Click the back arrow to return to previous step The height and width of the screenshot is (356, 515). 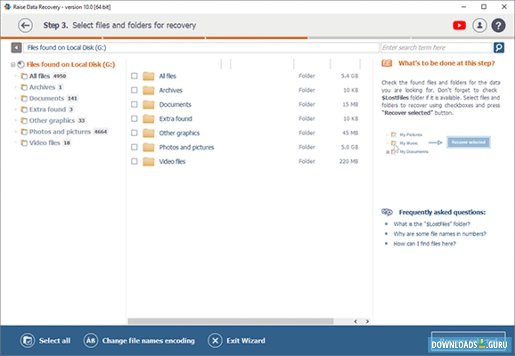(25, 25)
